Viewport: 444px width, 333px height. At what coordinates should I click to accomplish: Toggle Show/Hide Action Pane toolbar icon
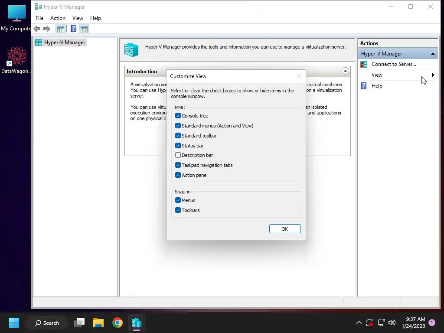(84, 29)
